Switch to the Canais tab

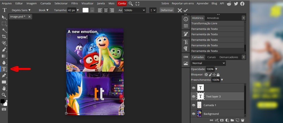211,57
